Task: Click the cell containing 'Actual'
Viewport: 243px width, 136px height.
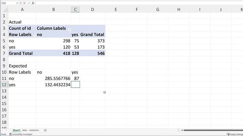Action: [x=22, y=22]
